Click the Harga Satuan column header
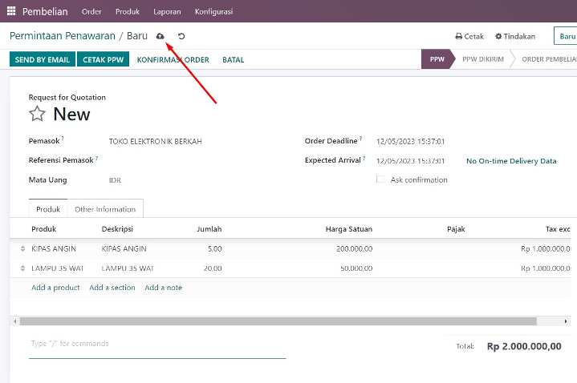This screenshot has height=383, width=577. click(x=349, y=229)
